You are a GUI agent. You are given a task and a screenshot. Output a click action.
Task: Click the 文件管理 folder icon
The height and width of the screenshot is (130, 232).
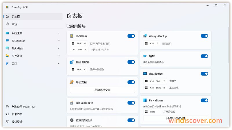point(7,56)
